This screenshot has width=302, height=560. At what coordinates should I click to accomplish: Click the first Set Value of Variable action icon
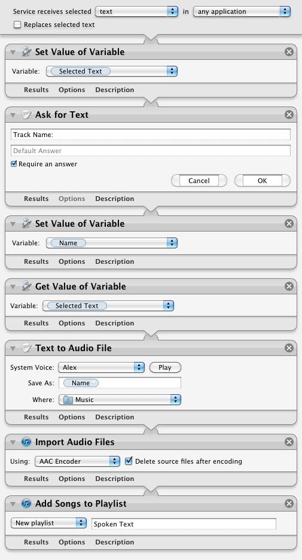pos(26,52)
